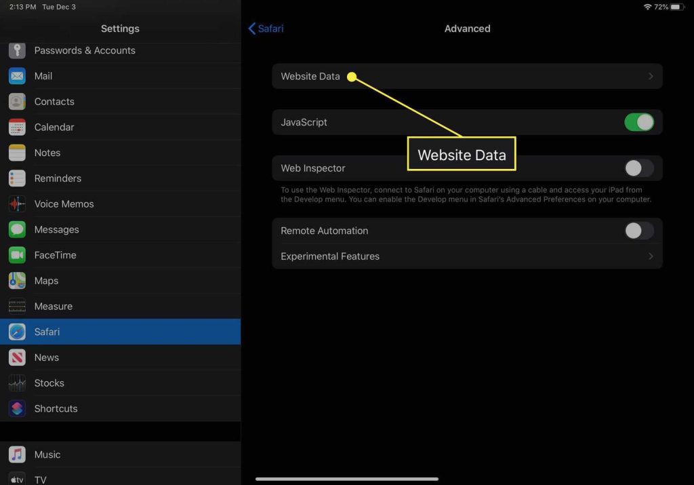Tap the Shortcuts app icon

[17, 408]
